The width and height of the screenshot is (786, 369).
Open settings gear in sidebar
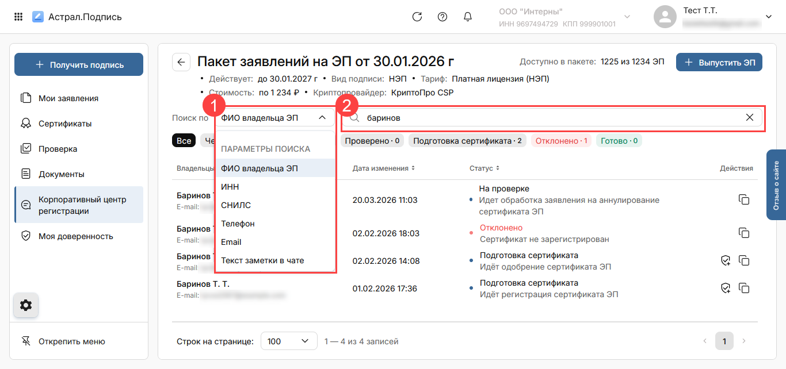click(26, 305)
